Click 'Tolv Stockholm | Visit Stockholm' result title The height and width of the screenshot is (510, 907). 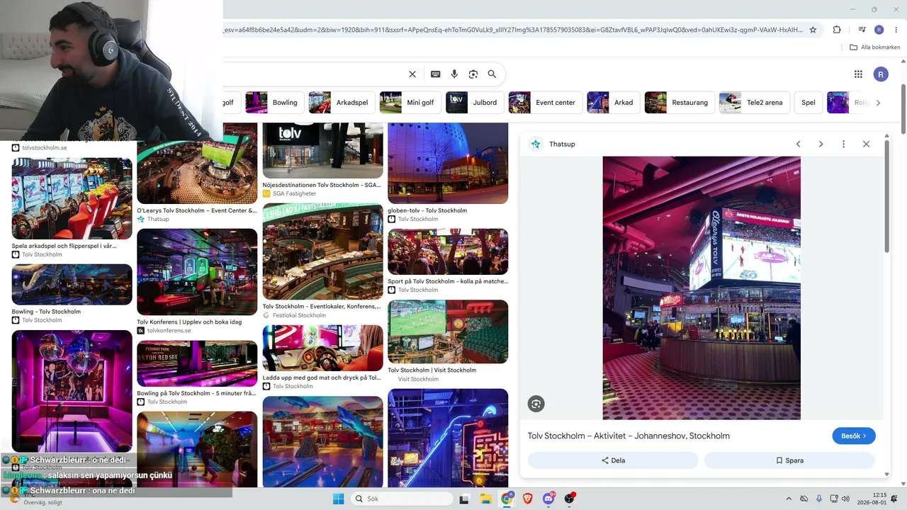(432, 370)
